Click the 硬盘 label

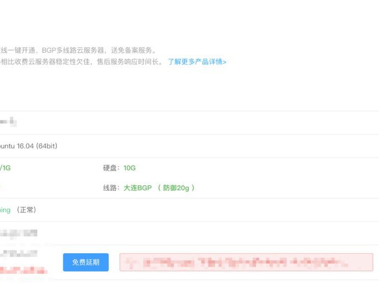point(112,168)
